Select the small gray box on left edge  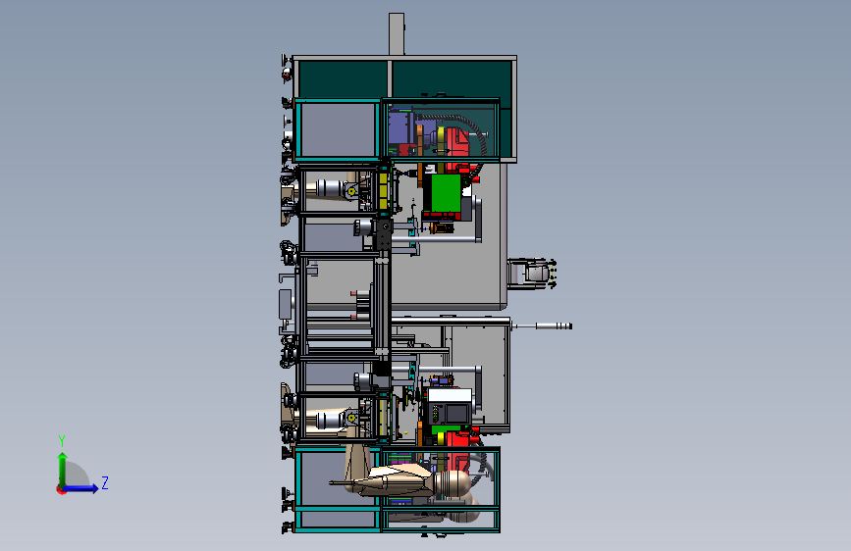[285, 304]
